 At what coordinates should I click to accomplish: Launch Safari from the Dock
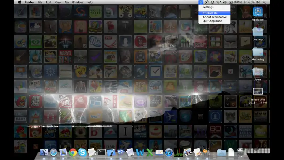tap(54, 152)
